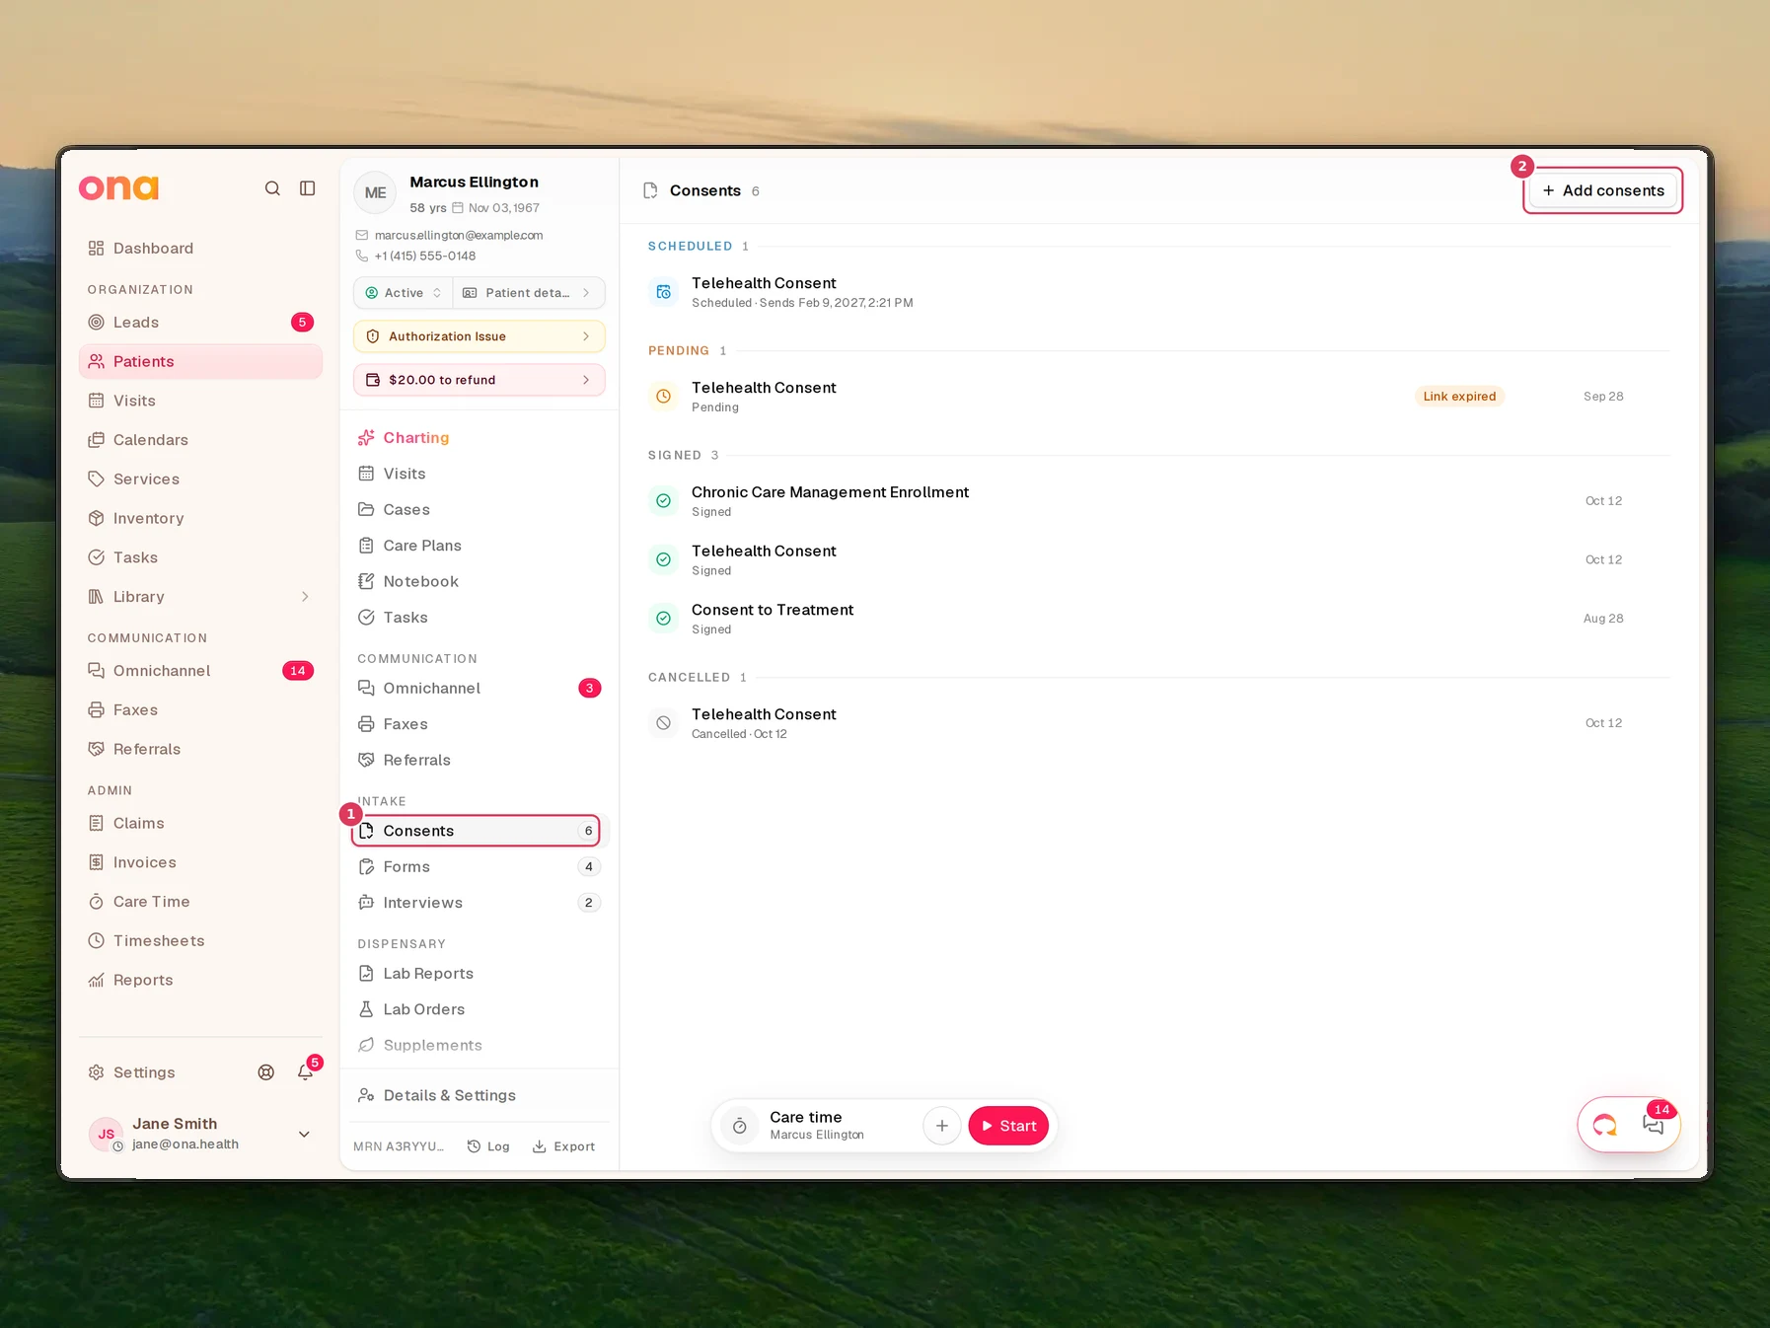This screenshot has height=1328, width=1770.
Task: Click the email envelope icon by patient email
Action: 362,236
